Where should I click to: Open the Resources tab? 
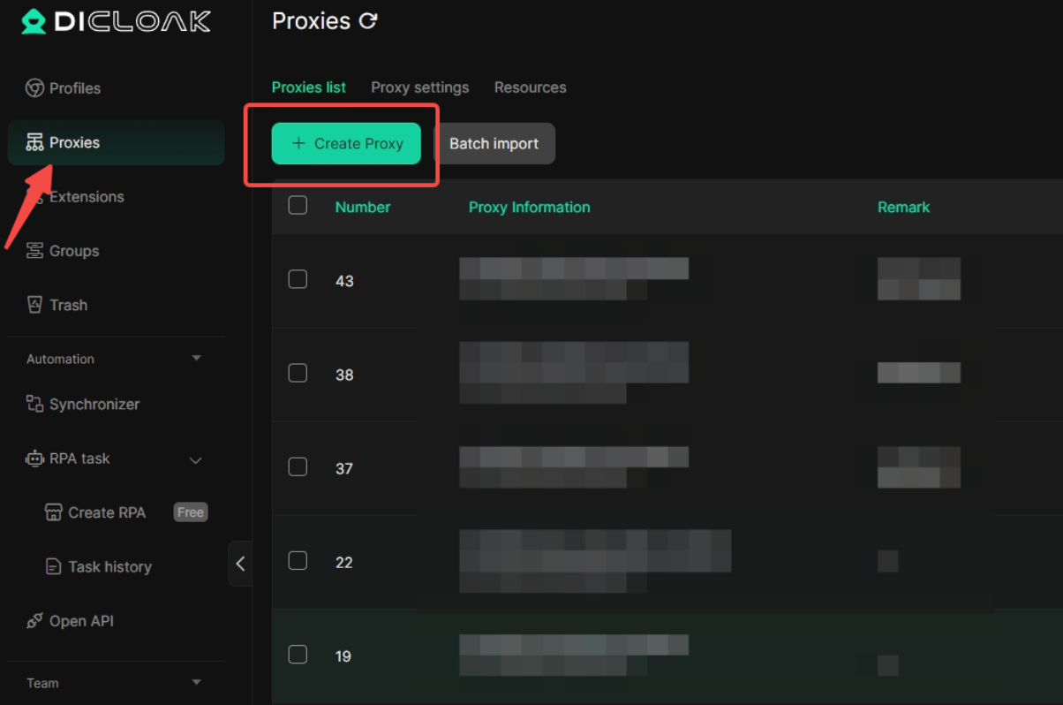[x=530, y=87]
